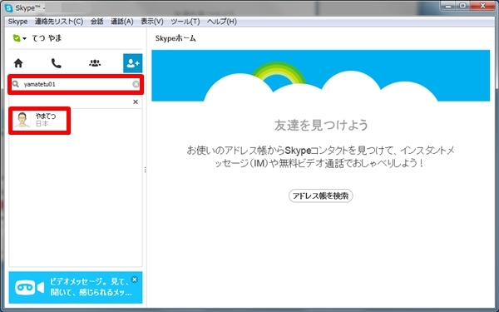Click the magnifier search icon
499x312 pixels.
pos(15,84)
